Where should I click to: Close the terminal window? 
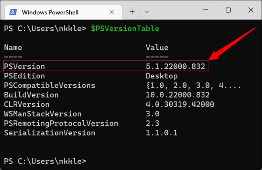coord(251,10)
